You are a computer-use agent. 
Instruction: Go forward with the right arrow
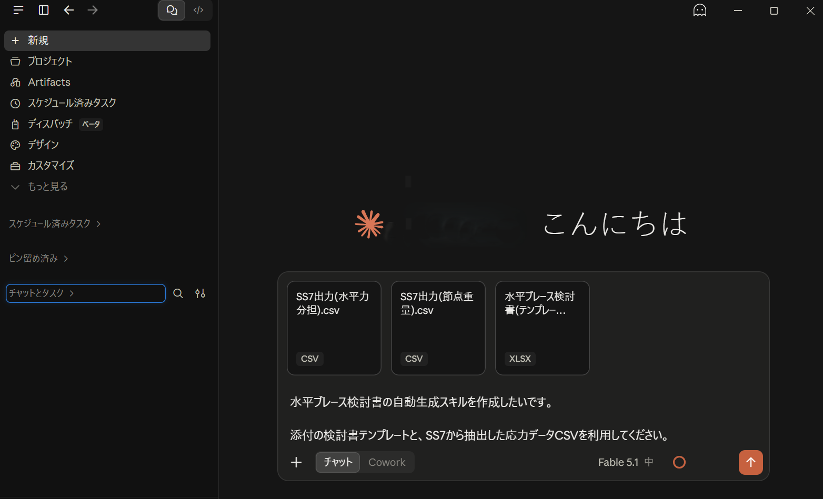coord(93,10)
